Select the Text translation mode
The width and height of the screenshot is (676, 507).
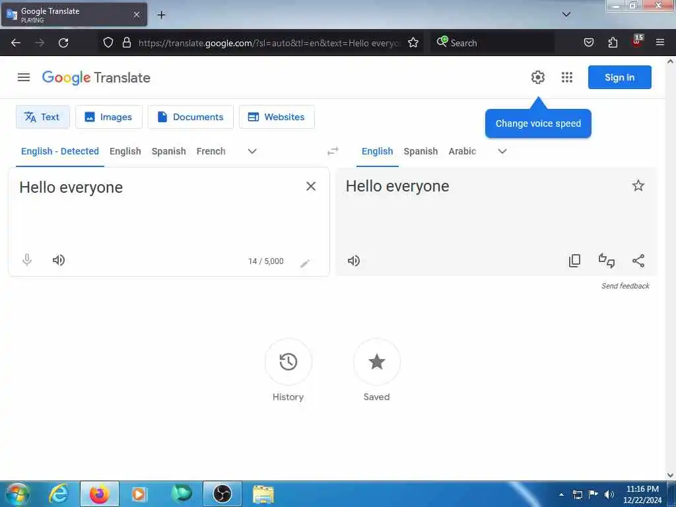point(43,117)
